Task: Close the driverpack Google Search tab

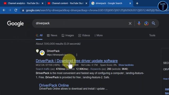Action: (x=130, y=3)
